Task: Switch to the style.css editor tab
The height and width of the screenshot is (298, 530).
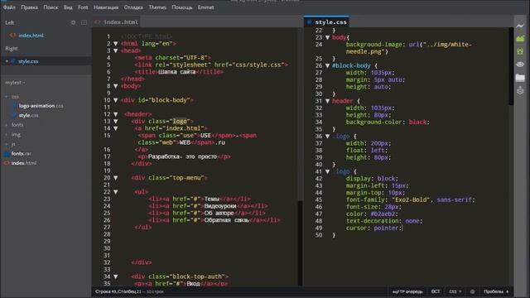Action: click(326, 22)
